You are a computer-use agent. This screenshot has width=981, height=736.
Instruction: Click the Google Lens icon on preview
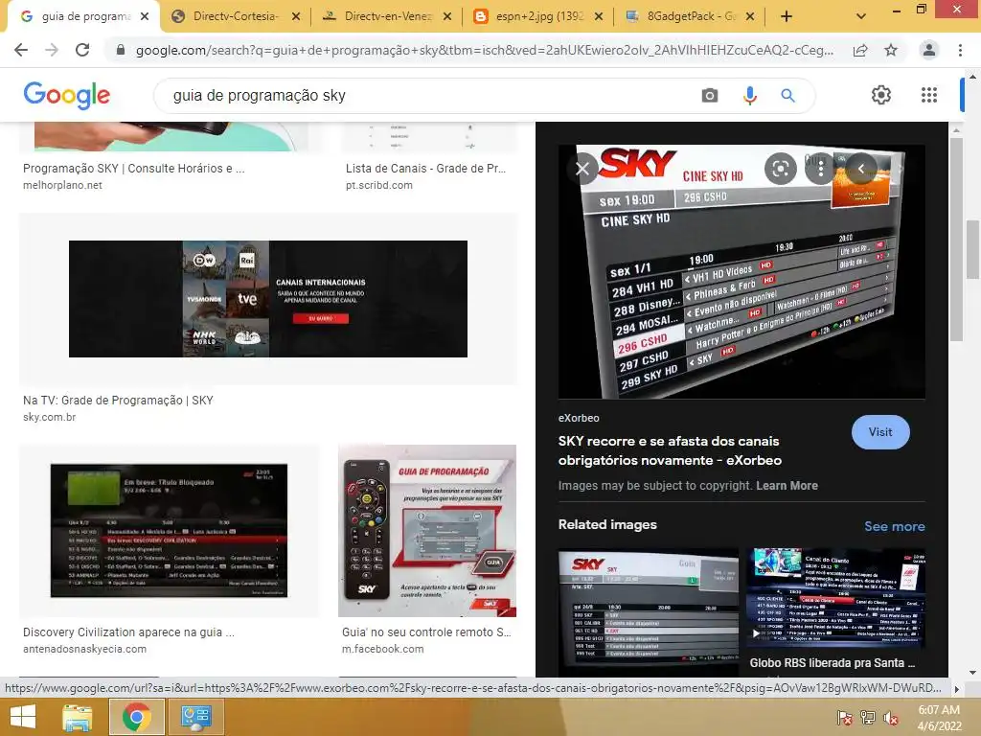(x=780, y=169)
